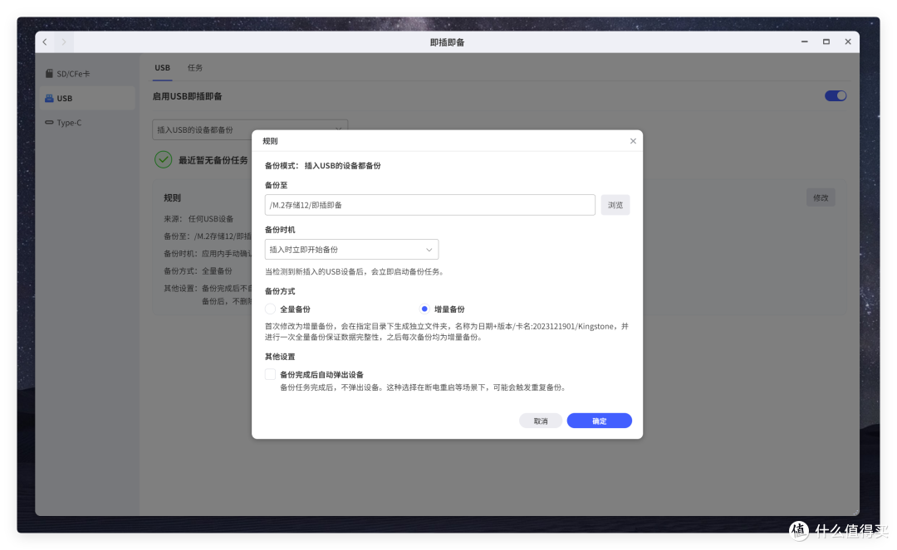This screenshot has height=550, width=897.
Task: Click the 来源: 任何USB设备 rule text
Action: click(199, 219)
